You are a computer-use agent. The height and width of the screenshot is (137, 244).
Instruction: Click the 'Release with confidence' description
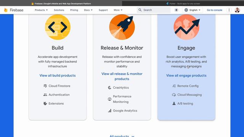tap(122, 62)
